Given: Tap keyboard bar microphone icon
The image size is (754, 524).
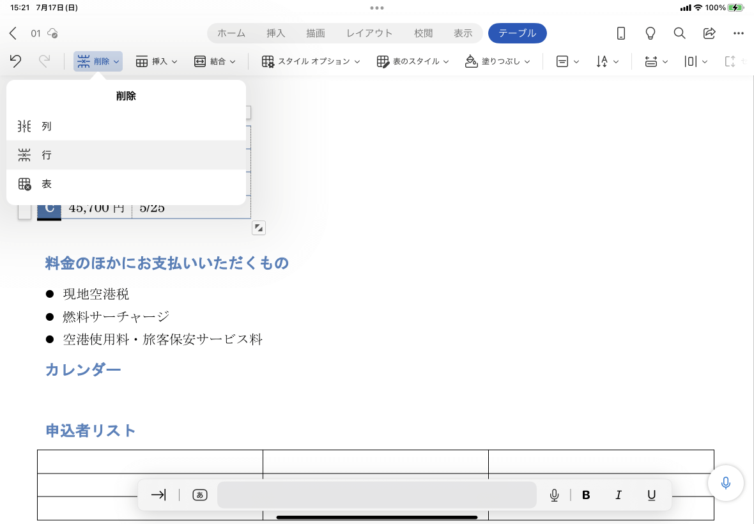Looking at the screenshot, I should click(554, 495).
